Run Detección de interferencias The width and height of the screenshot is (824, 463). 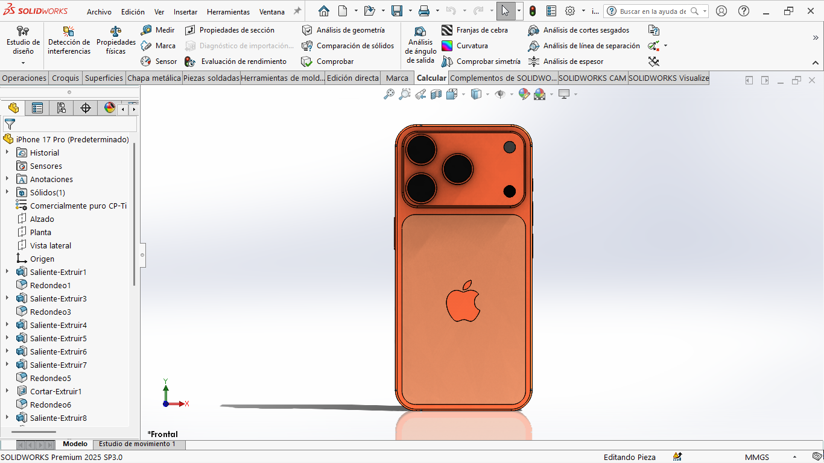(x=69, y=41)
